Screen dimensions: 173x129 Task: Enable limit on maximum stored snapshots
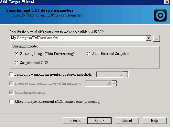tap(11, 74)
